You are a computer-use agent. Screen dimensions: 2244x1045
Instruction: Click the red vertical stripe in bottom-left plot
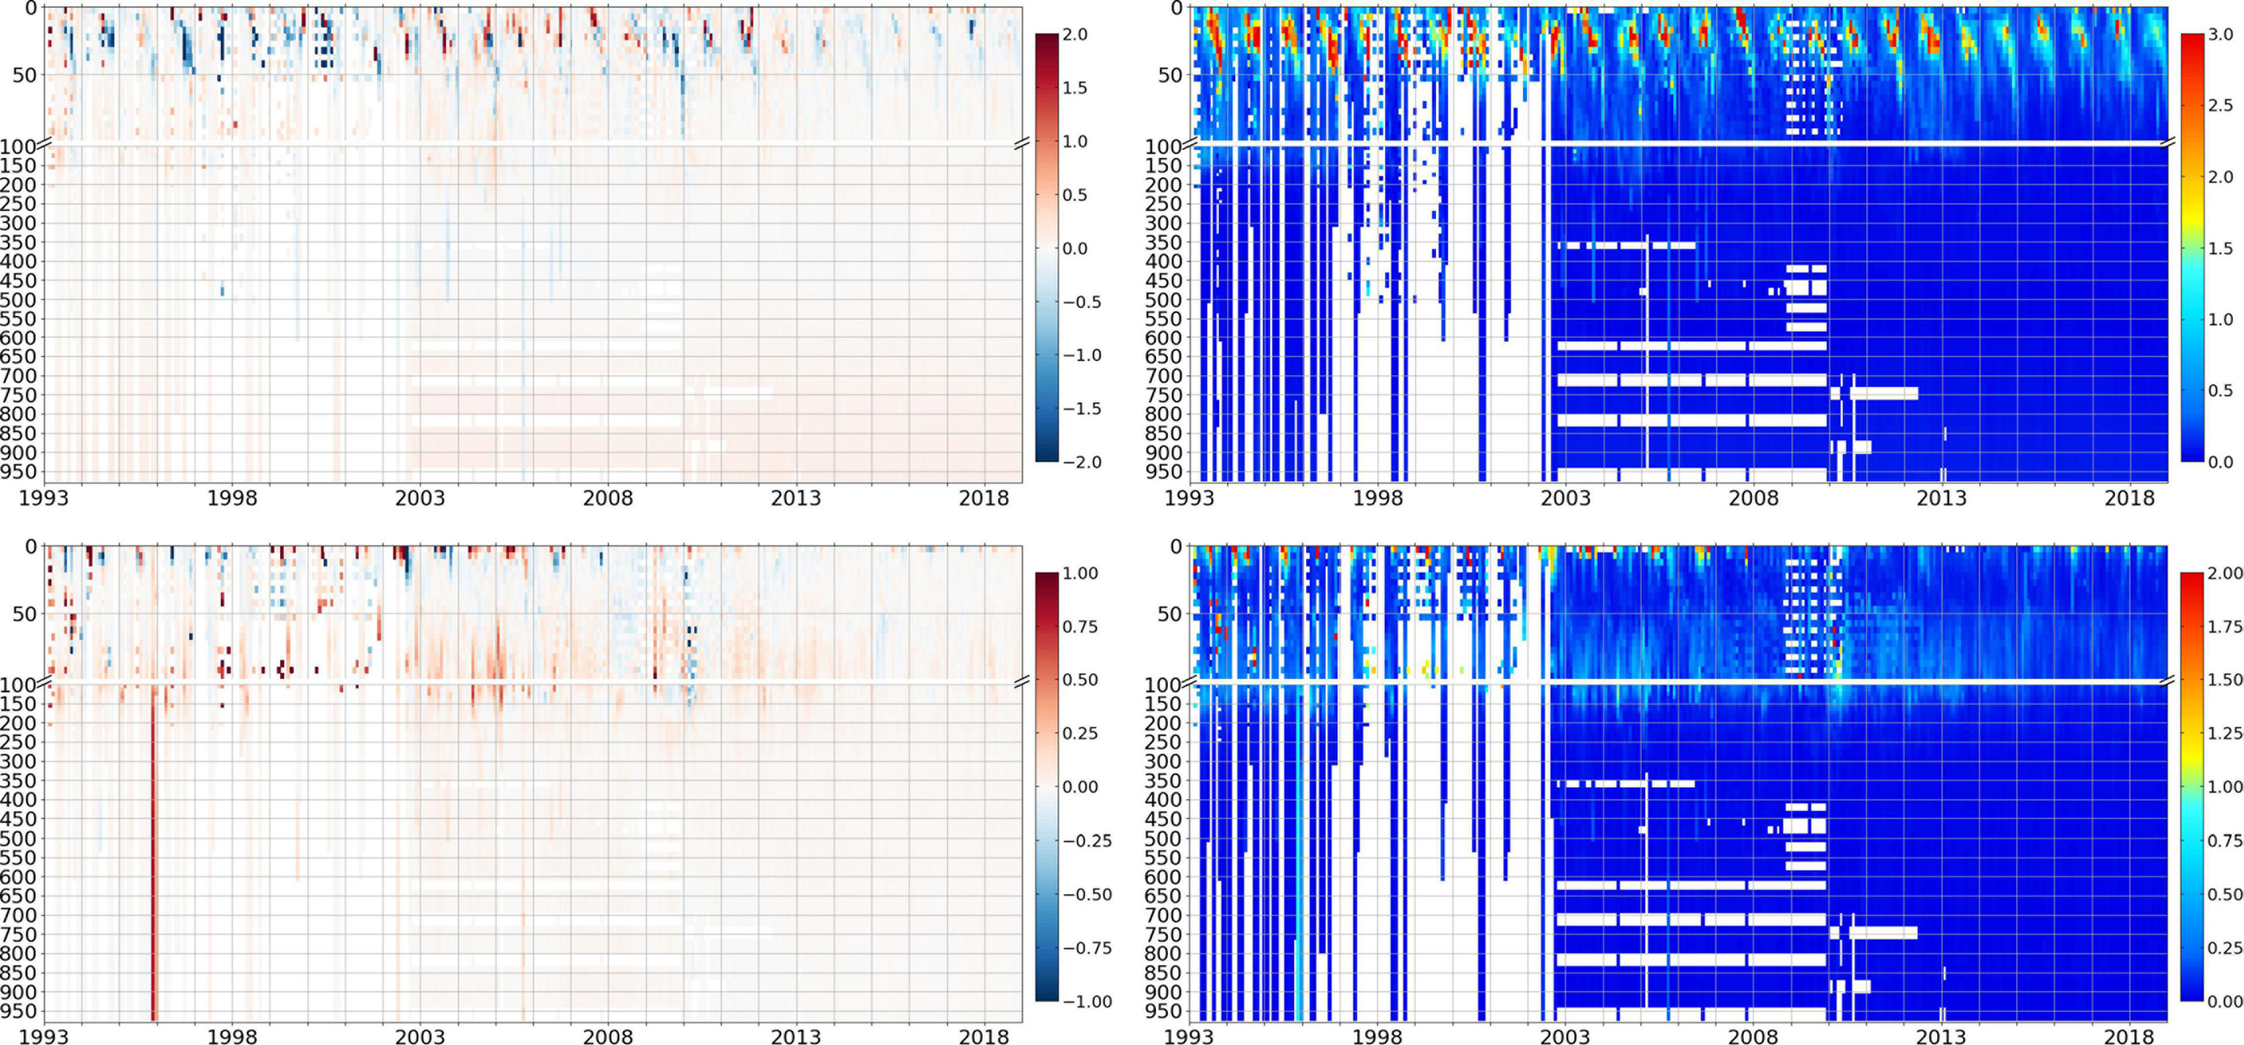(x=153, y=853)
